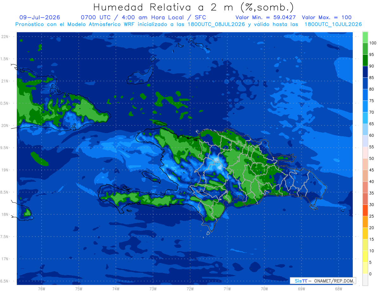Screen dimensions: 380x293
Task: Click the light green legend band above 100
Action: [x=365, y=37]
